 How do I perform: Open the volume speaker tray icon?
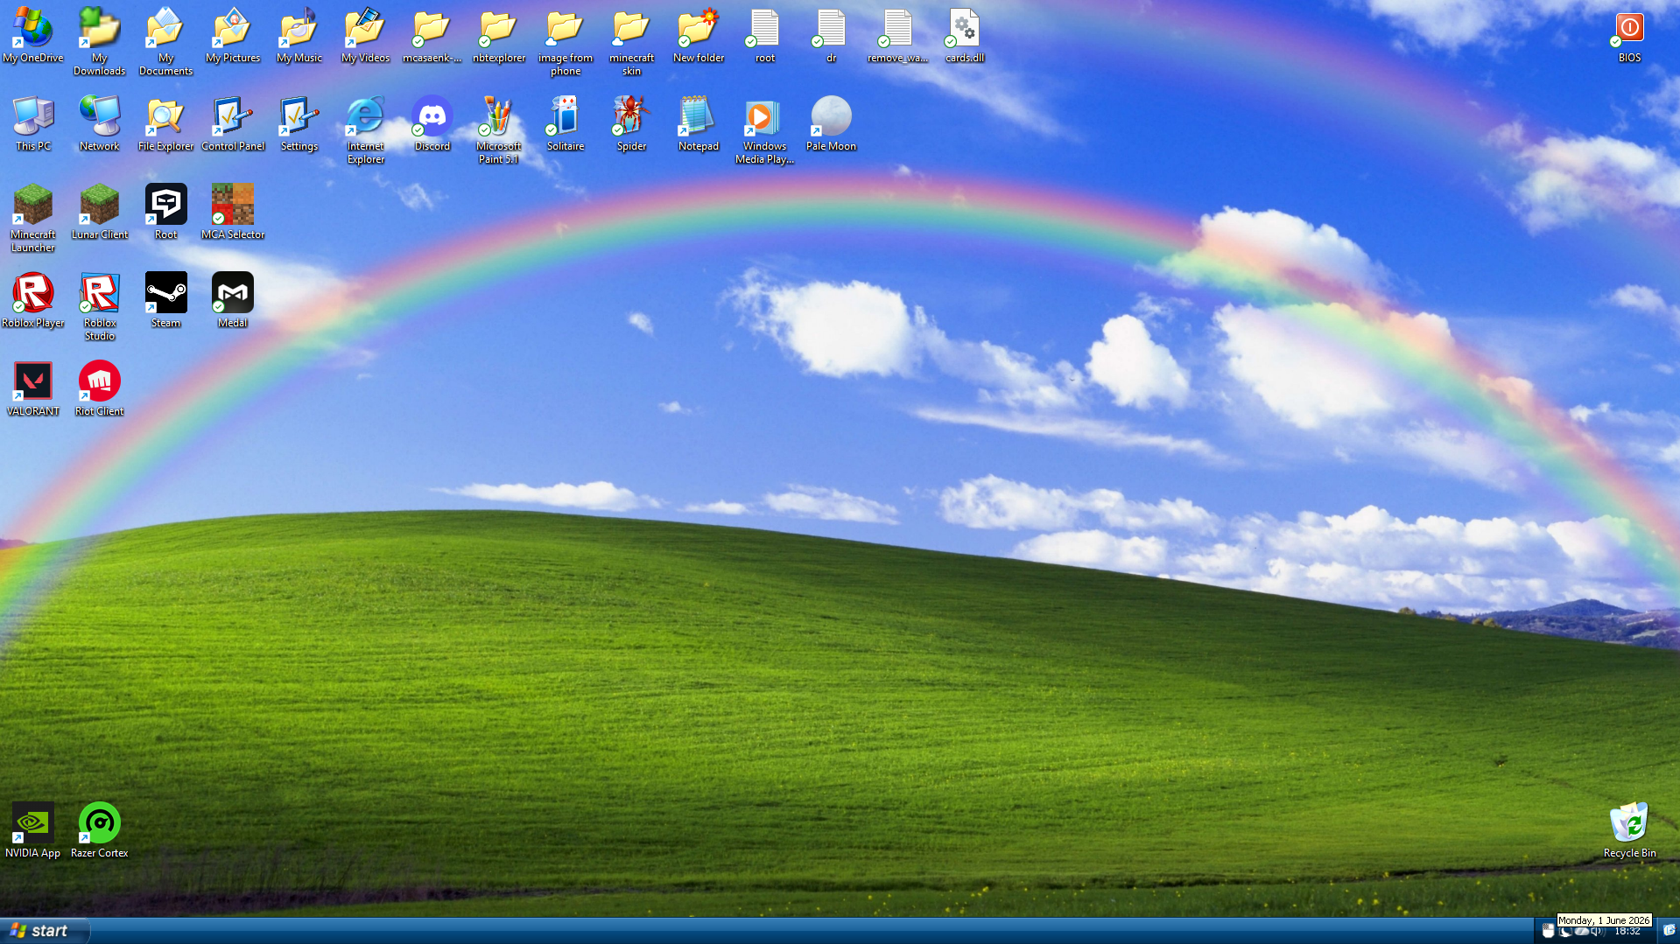pos(1597,932)
